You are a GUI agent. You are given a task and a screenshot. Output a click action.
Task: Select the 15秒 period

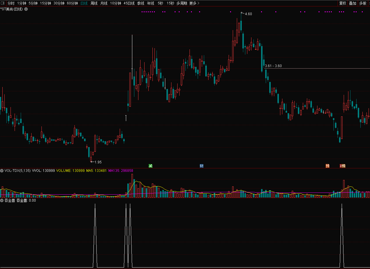[170, 3]
